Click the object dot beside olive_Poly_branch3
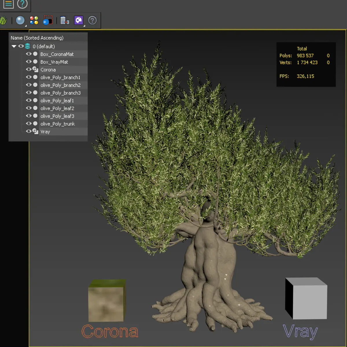 tap(35, 93)
